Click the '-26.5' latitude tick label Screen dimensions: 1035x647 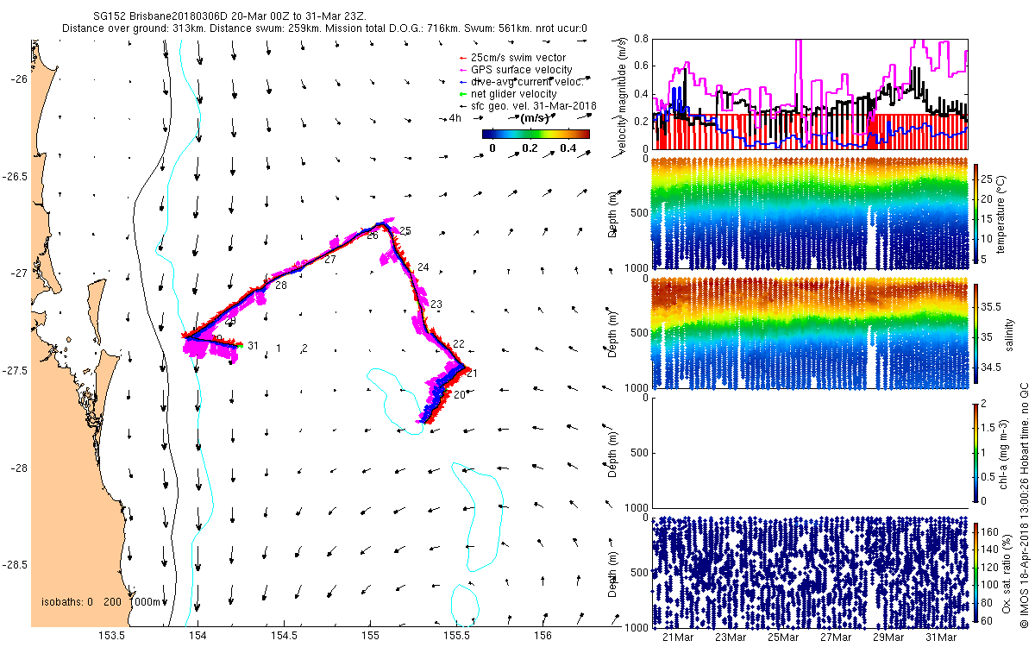(16, 176)
